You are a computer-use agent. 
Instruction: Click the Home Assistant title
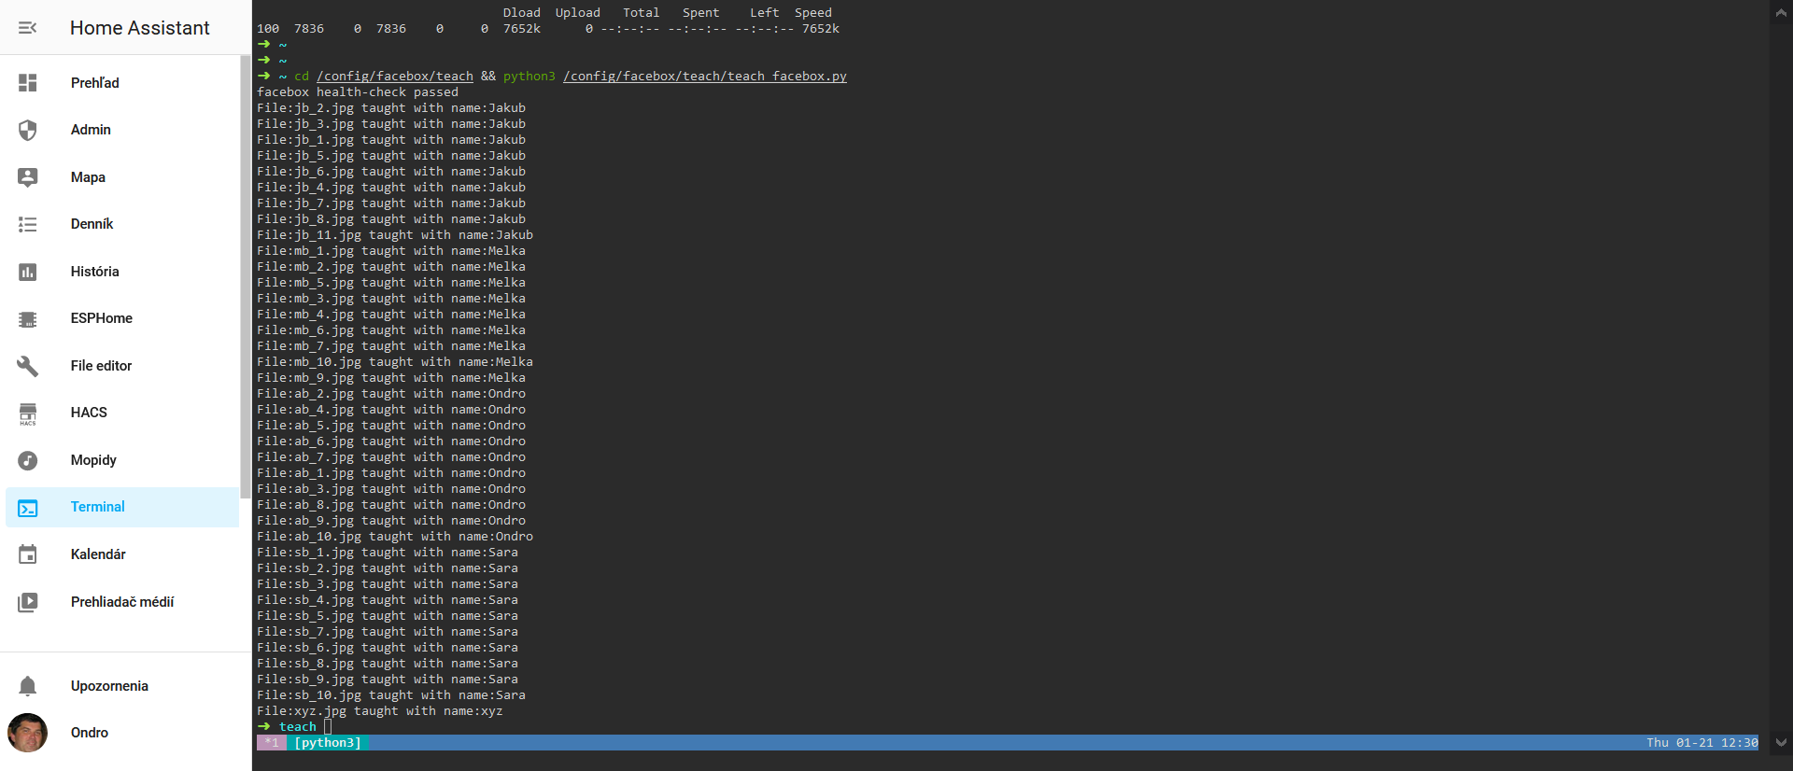pyautogui.click(x=140, y=28)
